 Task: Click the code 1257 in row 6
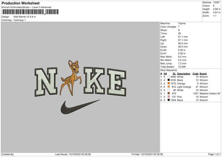point(196,94)
